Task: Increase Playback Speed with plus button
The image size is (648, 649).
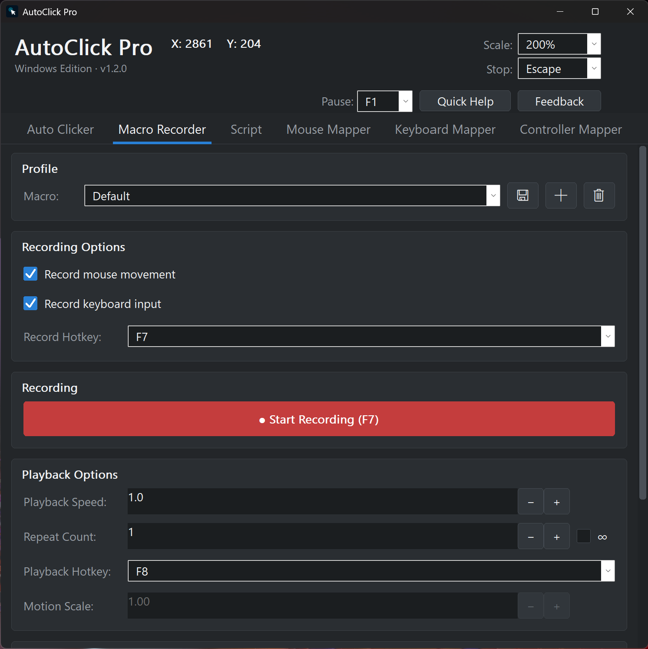Action: coord(556,502)
